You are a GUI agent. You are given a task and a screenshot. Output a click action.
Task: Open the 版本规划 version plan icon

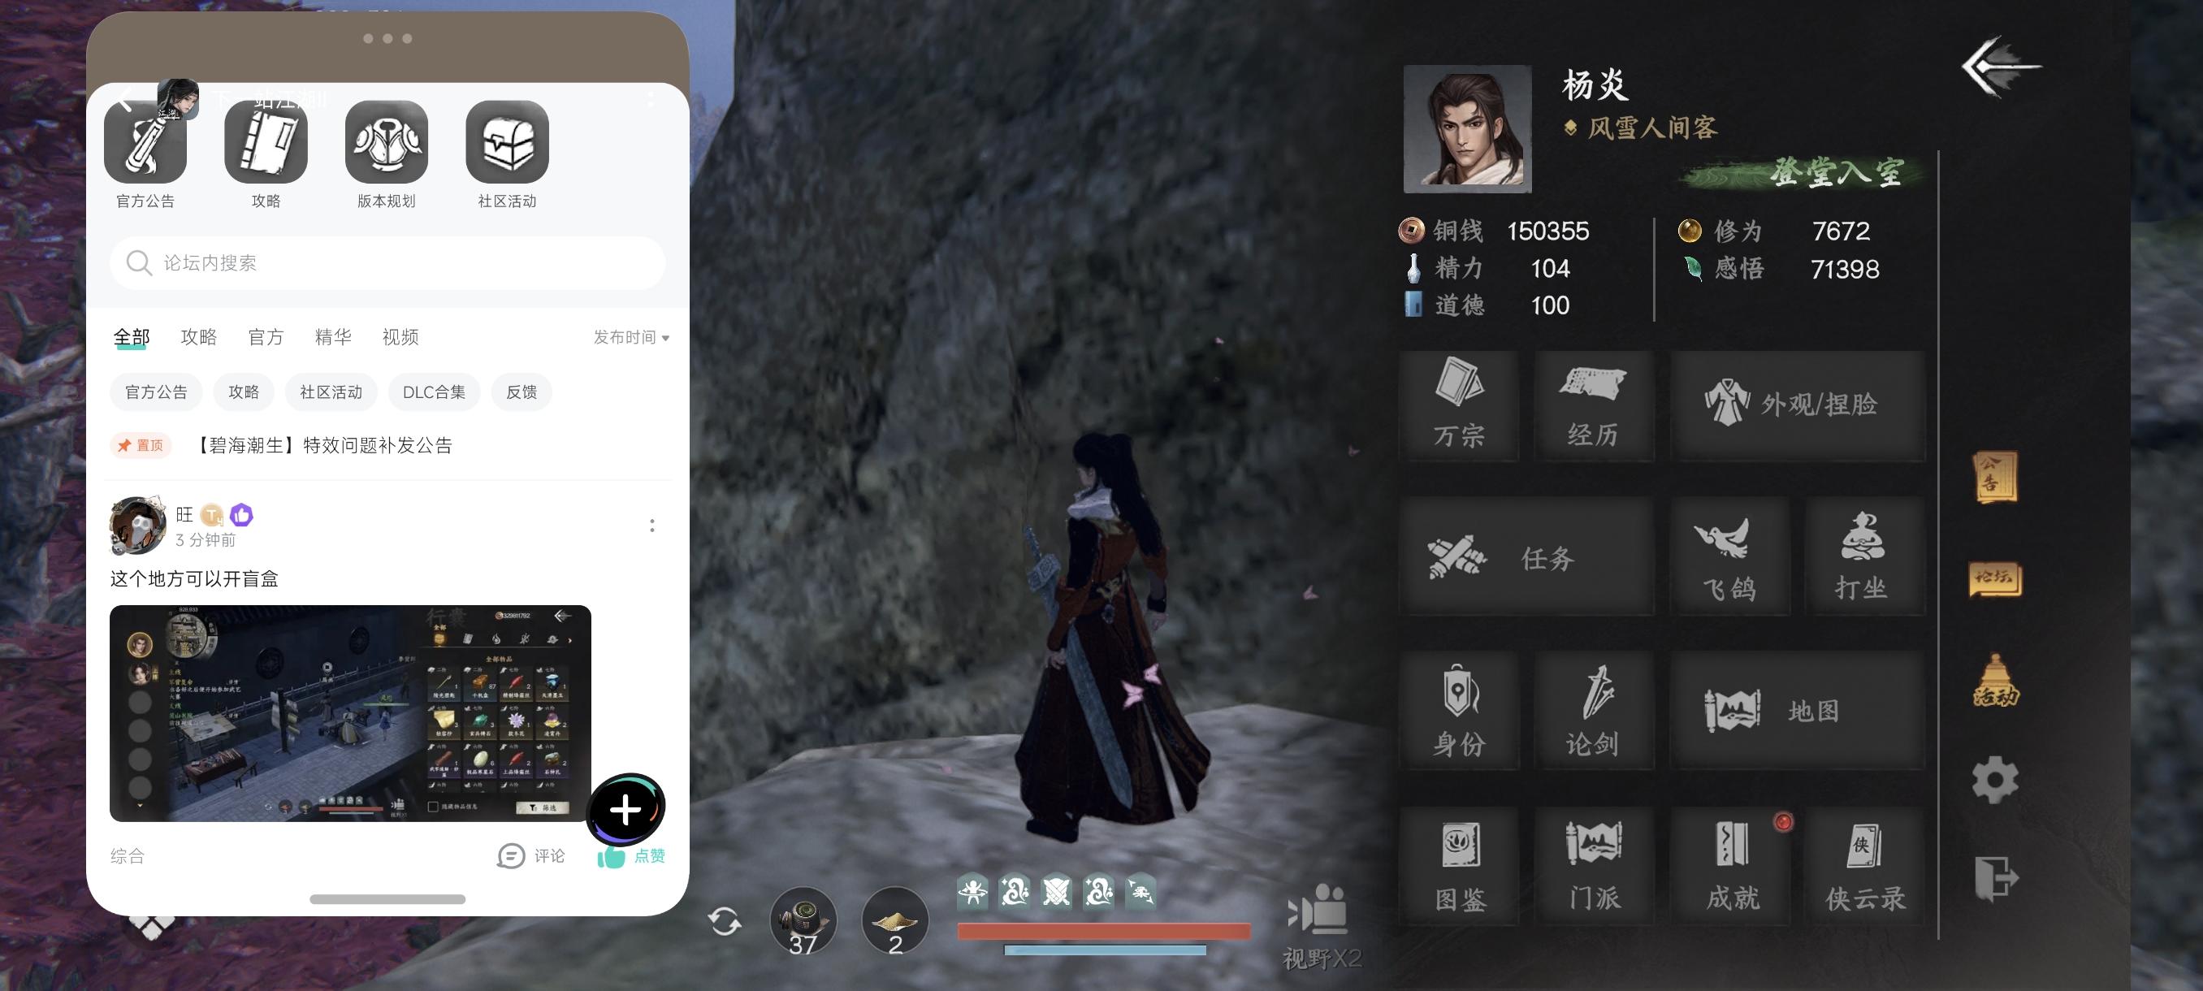(x=386, y=144)
